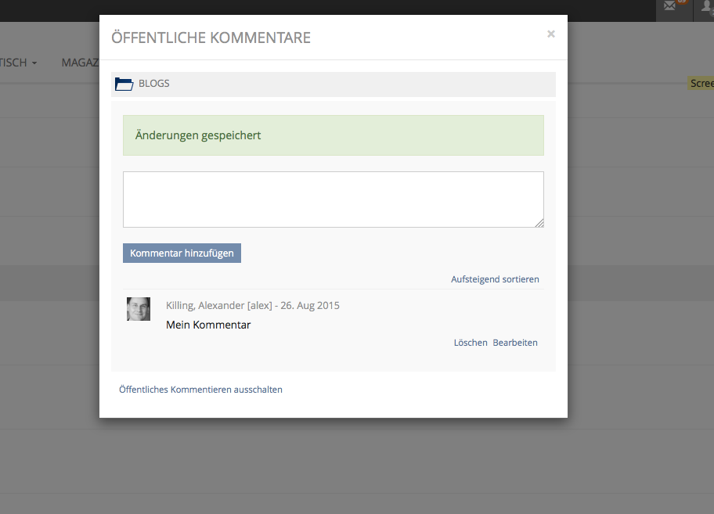Click the BLOGS folder icon
This screenshot has width=714, height=514.
point(124,84)
